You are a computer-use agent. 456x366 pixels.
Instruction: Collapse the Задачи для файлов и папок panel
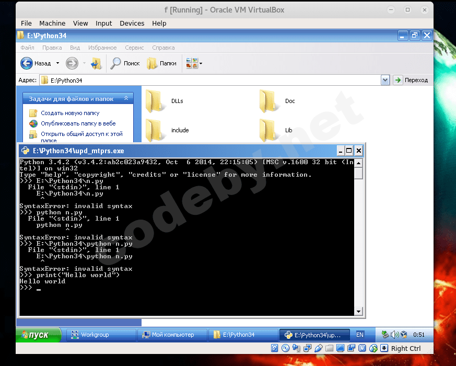pyautogui.click(x=126, y=98)
